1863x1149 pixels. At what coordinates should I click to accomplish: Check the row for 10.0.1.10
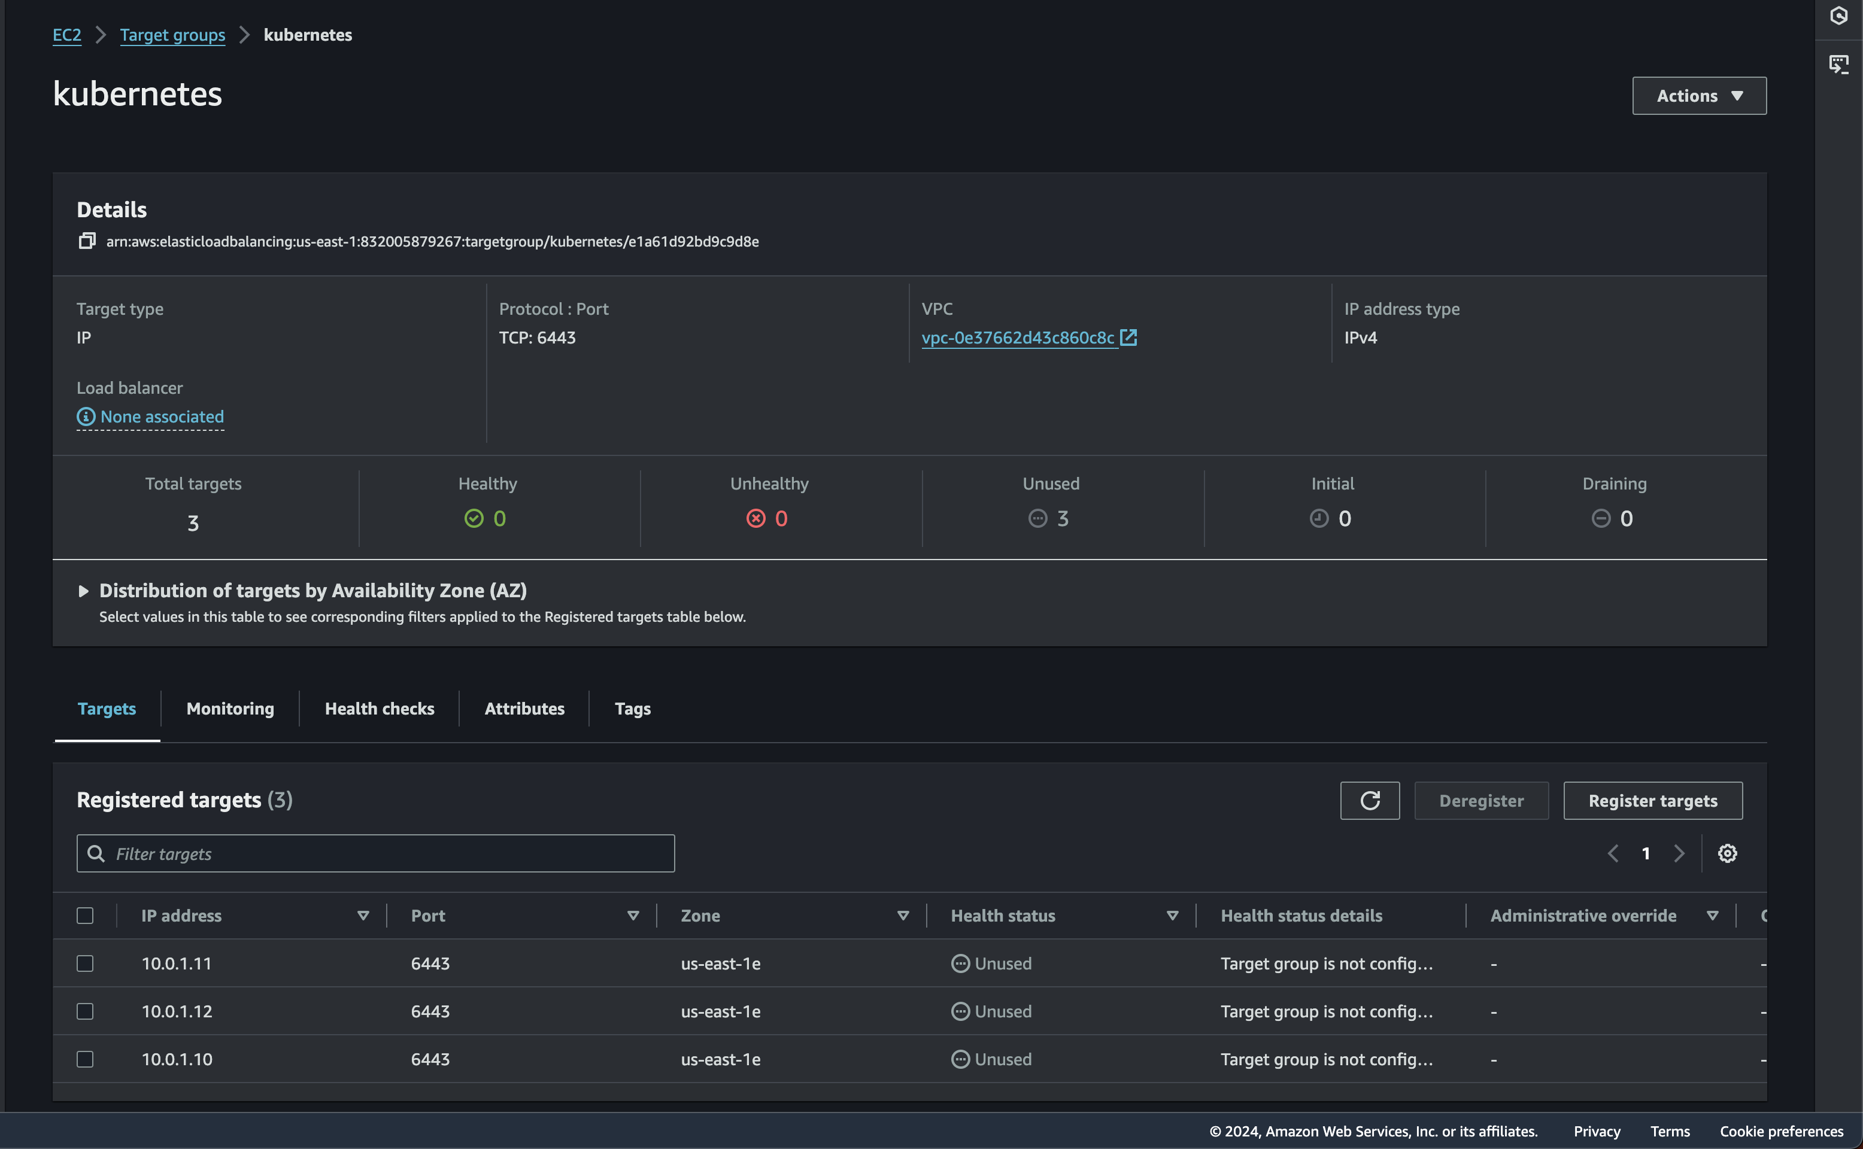85,1059
